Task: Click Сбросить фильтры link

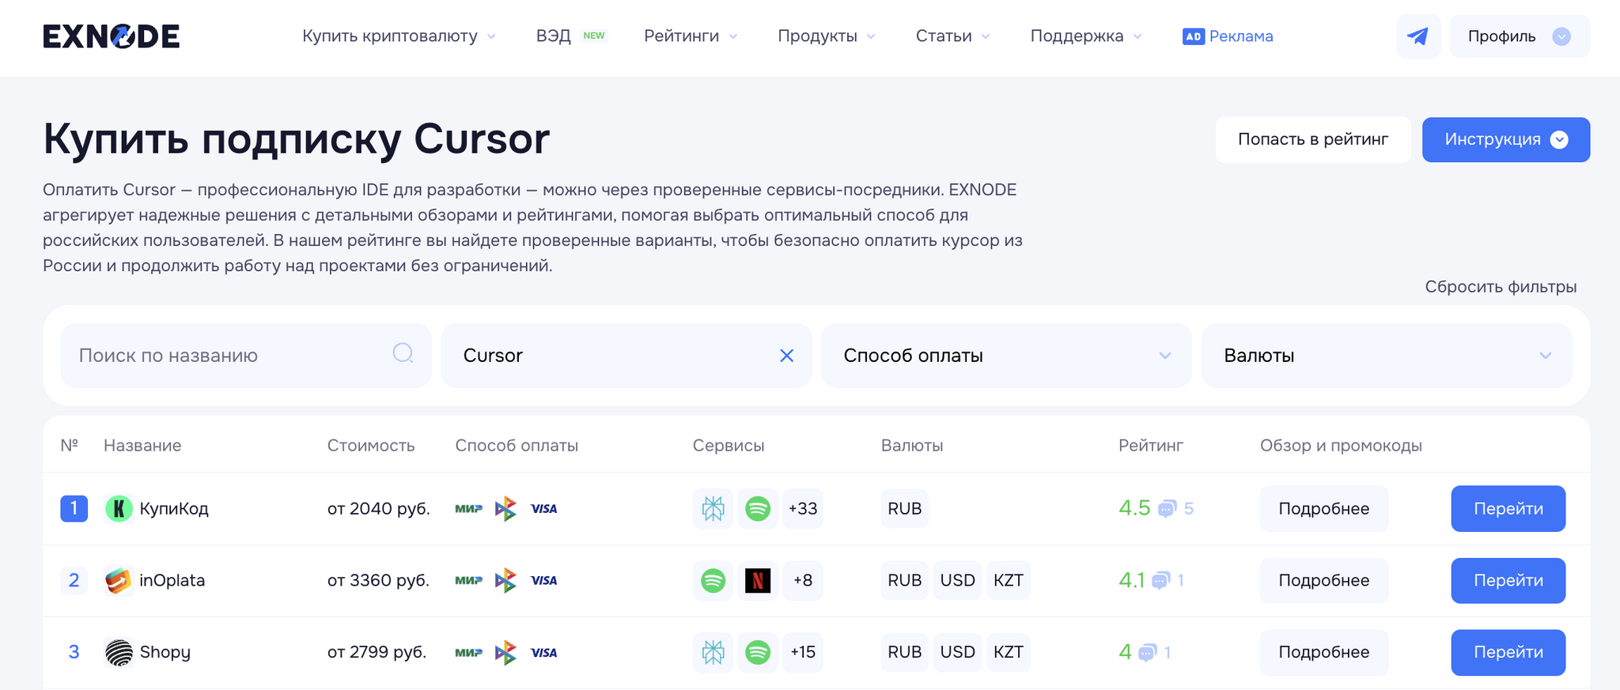Action: 1501,287
